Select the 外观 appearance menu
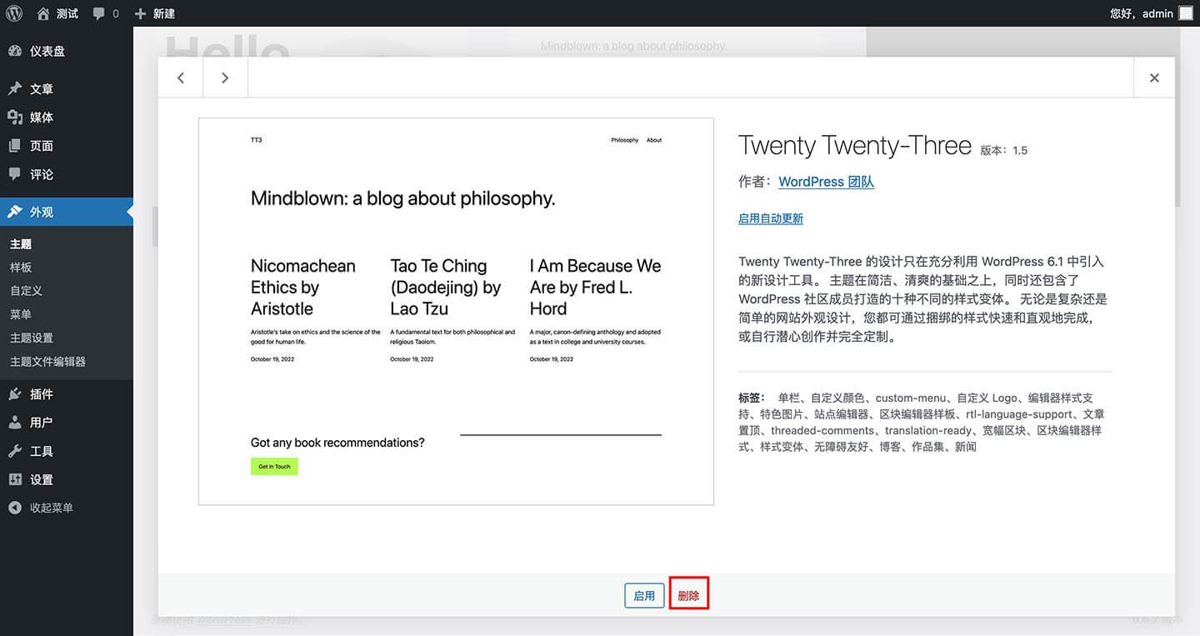Screen dimensions: 1200x636 tap(67, 212)
